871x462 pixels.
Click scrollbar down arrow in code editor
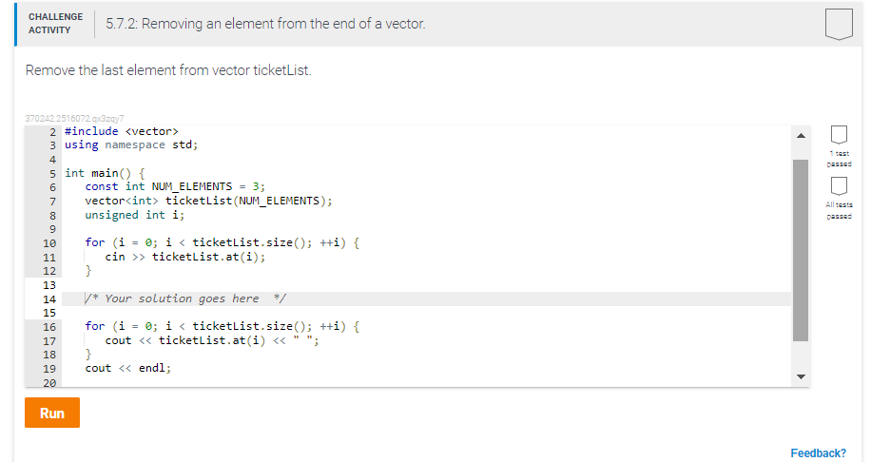801,377
